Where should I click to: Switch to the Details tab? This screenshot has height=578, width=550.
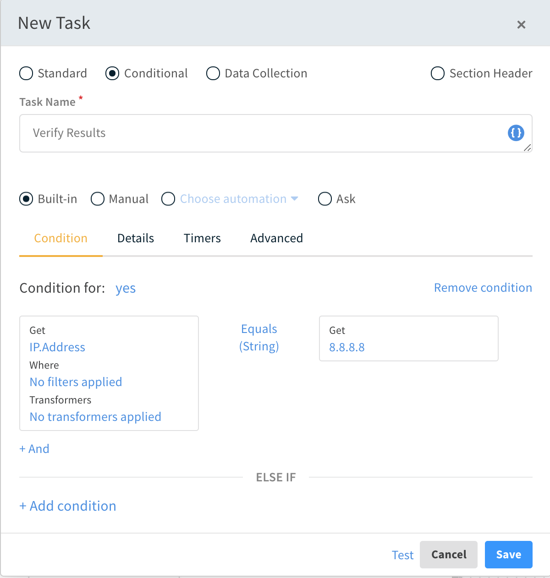tap(136, 238)
